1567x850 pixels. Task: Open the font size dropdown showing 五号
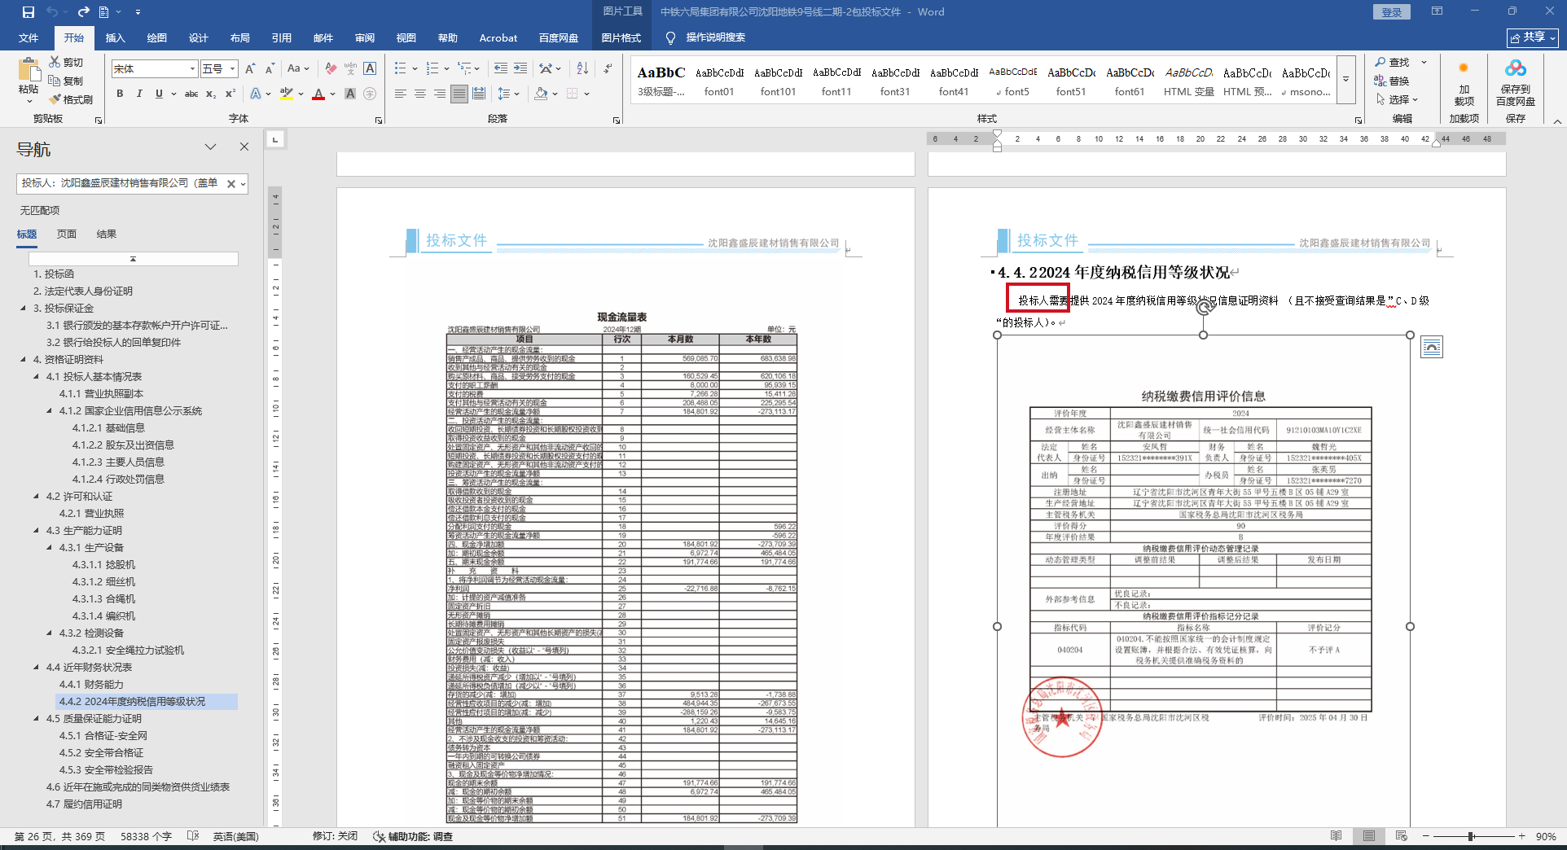pos(233,69)
